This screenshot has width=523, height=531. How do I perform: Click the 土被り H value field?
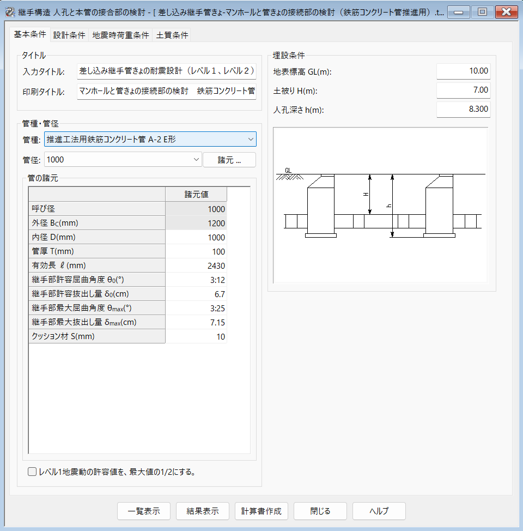[x=463, y=90]
